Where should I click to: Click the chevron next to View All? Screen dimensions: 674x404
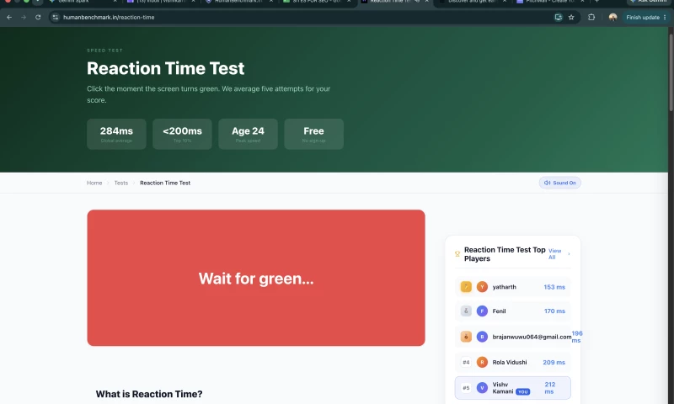click(x=569, y=253)
